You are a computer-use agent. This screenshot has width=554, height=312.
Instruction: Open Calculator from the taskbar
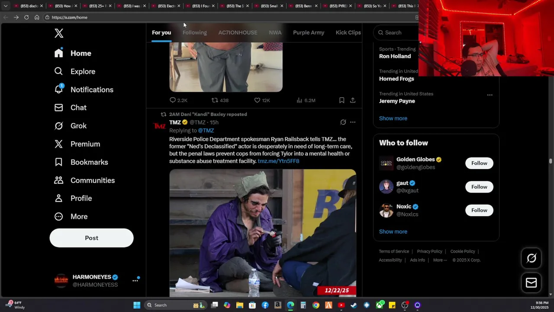303,305
